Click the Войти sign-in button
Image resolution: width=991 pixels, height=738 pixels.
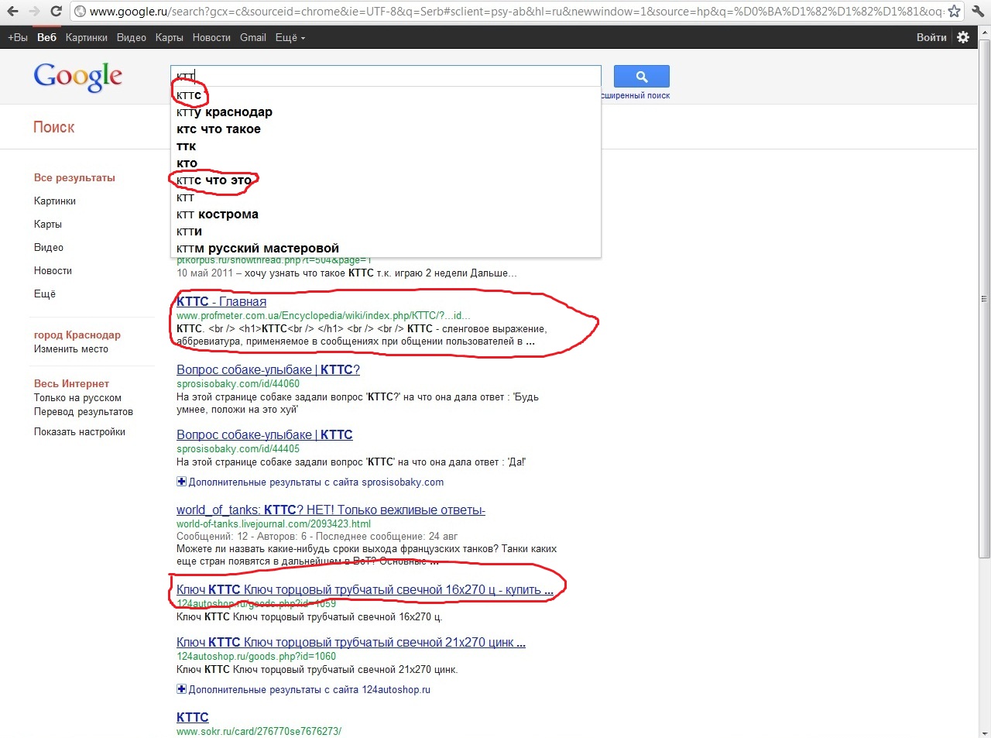[931, 37]
